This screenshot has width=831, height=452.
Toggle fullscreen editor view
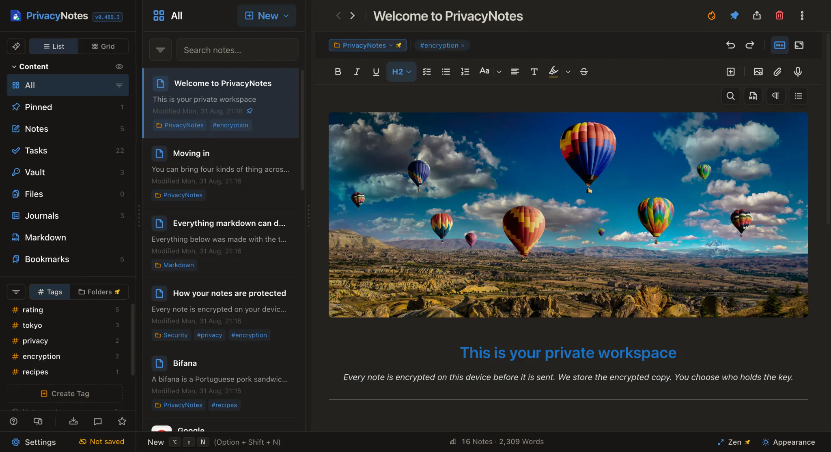point(799,45)
